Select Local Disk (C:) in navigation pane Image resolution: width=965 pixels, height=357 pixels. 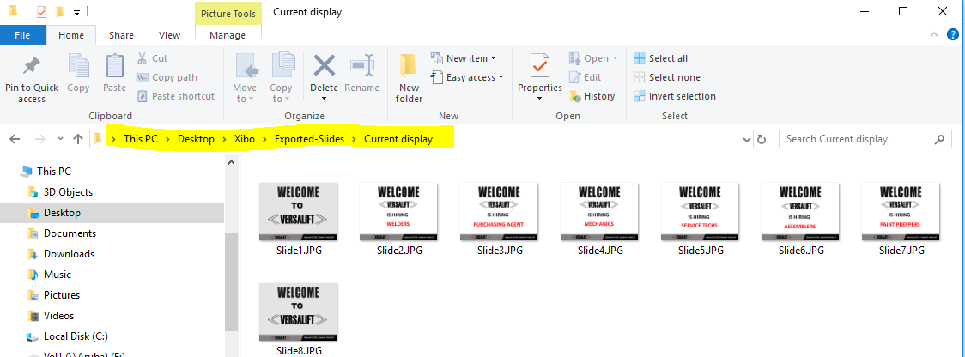pyautogui.click(x=76, y=336)
